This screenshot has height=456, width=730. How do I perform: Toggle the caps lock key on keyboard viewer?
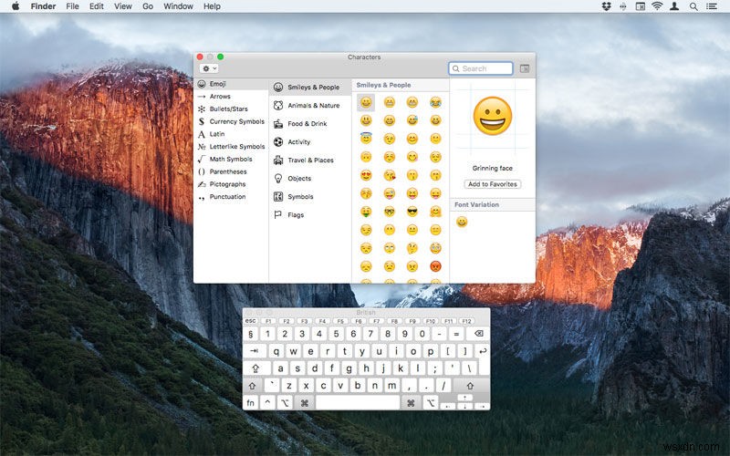pyautogui.click(x=256, y=368)
